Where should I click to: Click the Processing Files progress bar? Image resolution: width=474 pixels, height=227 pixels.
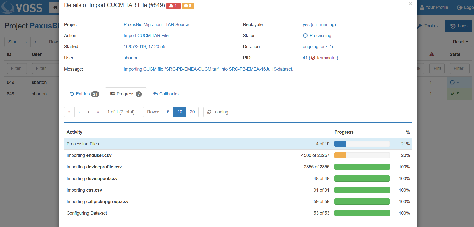pyautogui.click(x=362, y=144)
